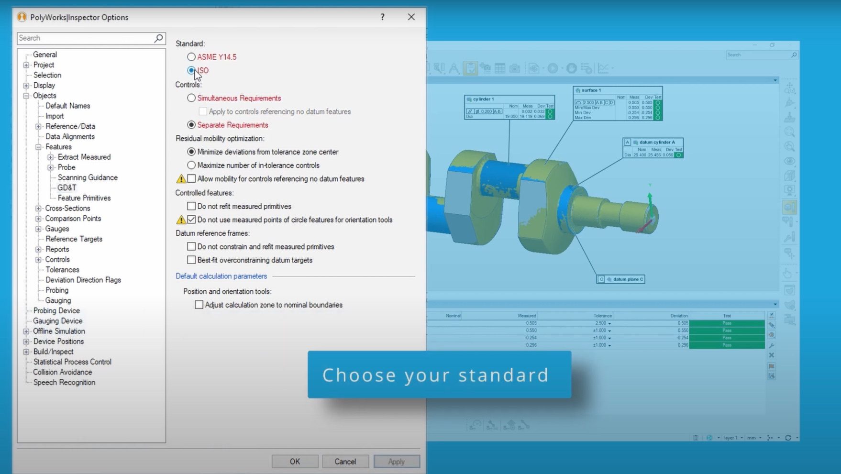Click the eye icon in right toolbar
The height and width of the screenshot is (474, 841).
point(789,161)
